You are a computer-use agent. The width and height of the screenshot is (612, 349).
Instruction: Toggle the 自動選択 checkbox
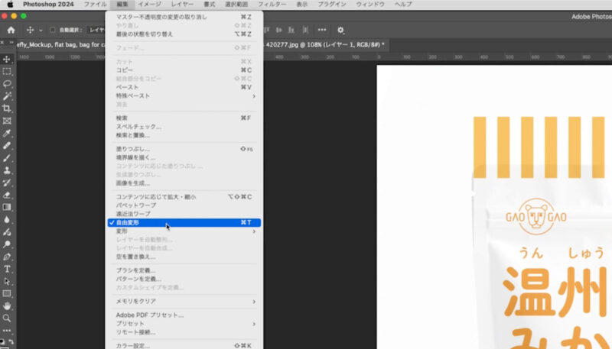click(x=52, y=30)
